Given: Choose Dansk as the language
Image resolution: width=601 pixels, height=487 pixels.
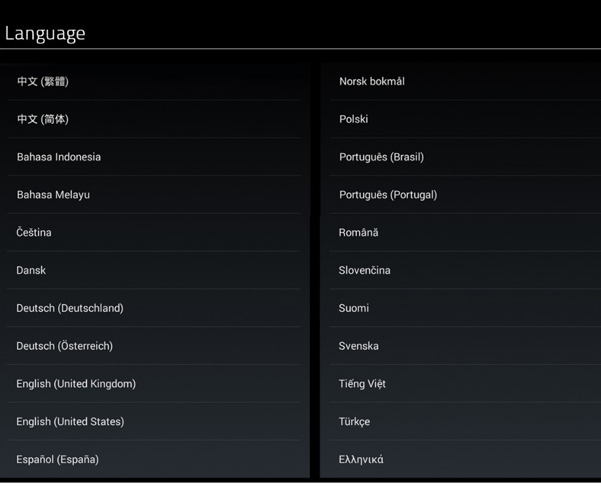Looking at the screenshot, I should pyautogui.click(x=32, y=271).
